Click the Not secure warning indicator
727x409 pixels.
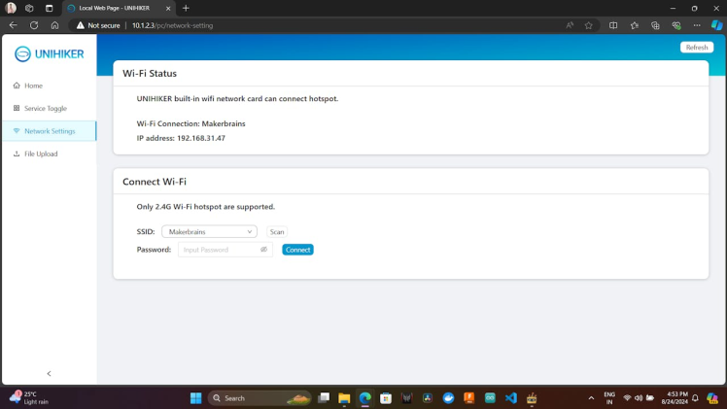[x=98, y=25]
